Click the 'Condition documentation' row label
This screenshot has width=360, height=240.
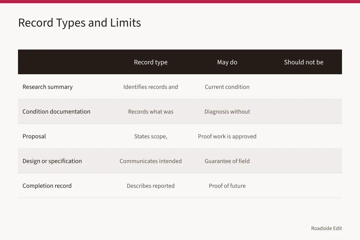[x=57, y=112]
